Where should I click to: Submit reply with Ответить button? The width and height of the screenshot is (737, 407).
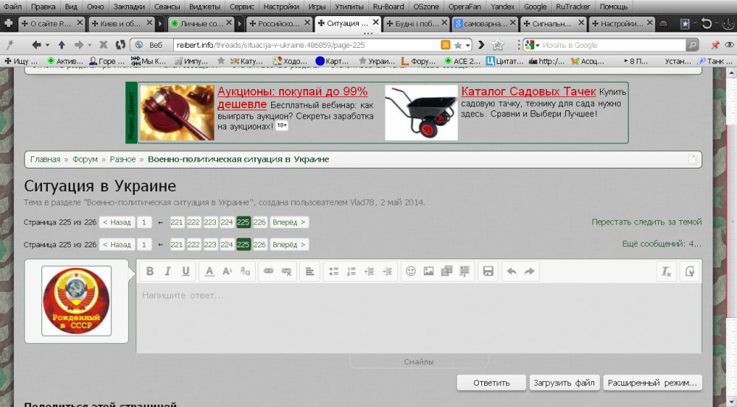coord(491,383)
